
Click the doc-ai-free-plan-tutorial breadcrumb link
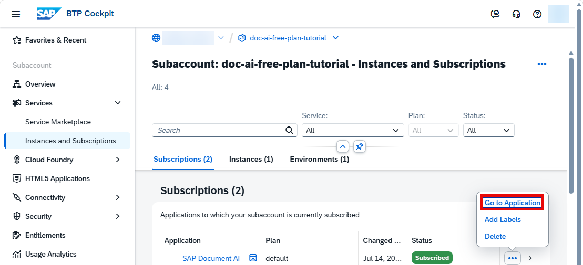288,38
